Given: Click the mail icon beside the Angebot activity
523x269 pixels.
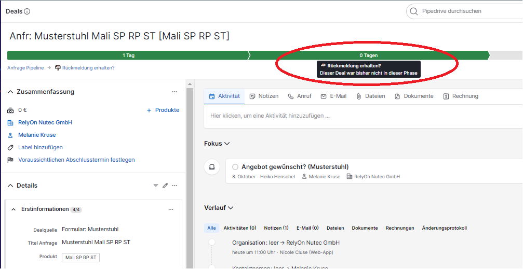Looking at the screenshot, I should 212,167.
